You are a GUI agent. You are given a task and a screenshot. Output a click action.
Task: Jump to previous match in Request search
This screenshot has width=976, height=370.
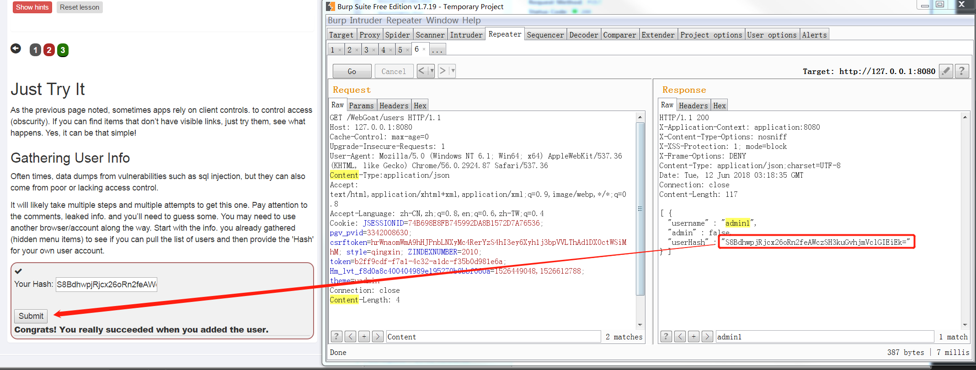click(x=351, y=337)
